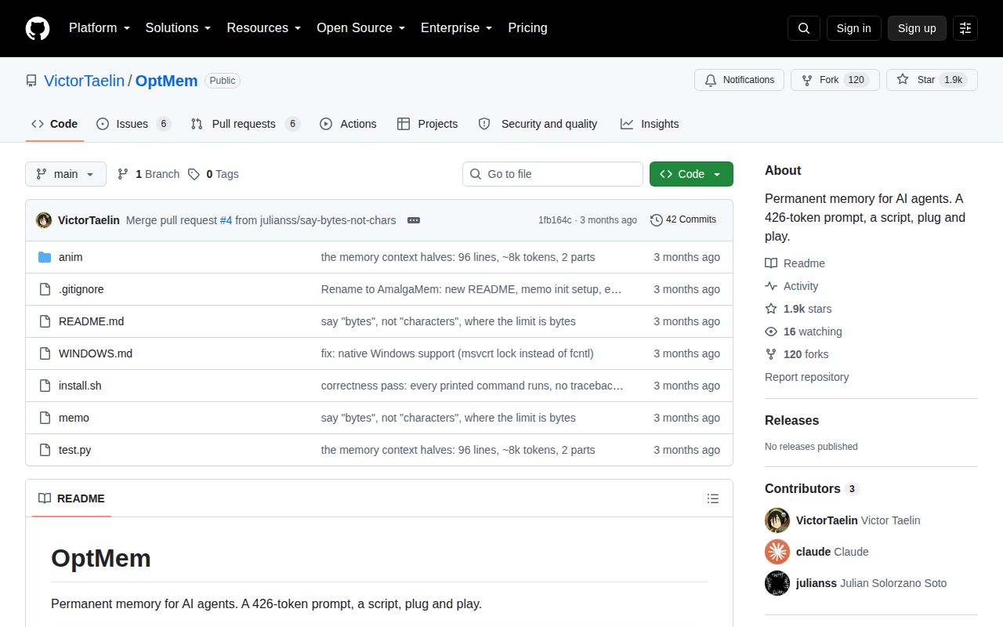This screenshot has width=1003, height=627.
Task: Open the 1 Branch link
Action: click(148, 174)
